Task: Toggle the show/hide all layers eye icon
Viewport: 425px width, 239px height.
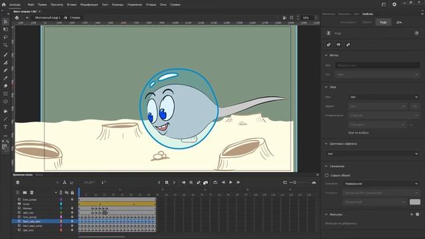Action: (x=66, y=193)
